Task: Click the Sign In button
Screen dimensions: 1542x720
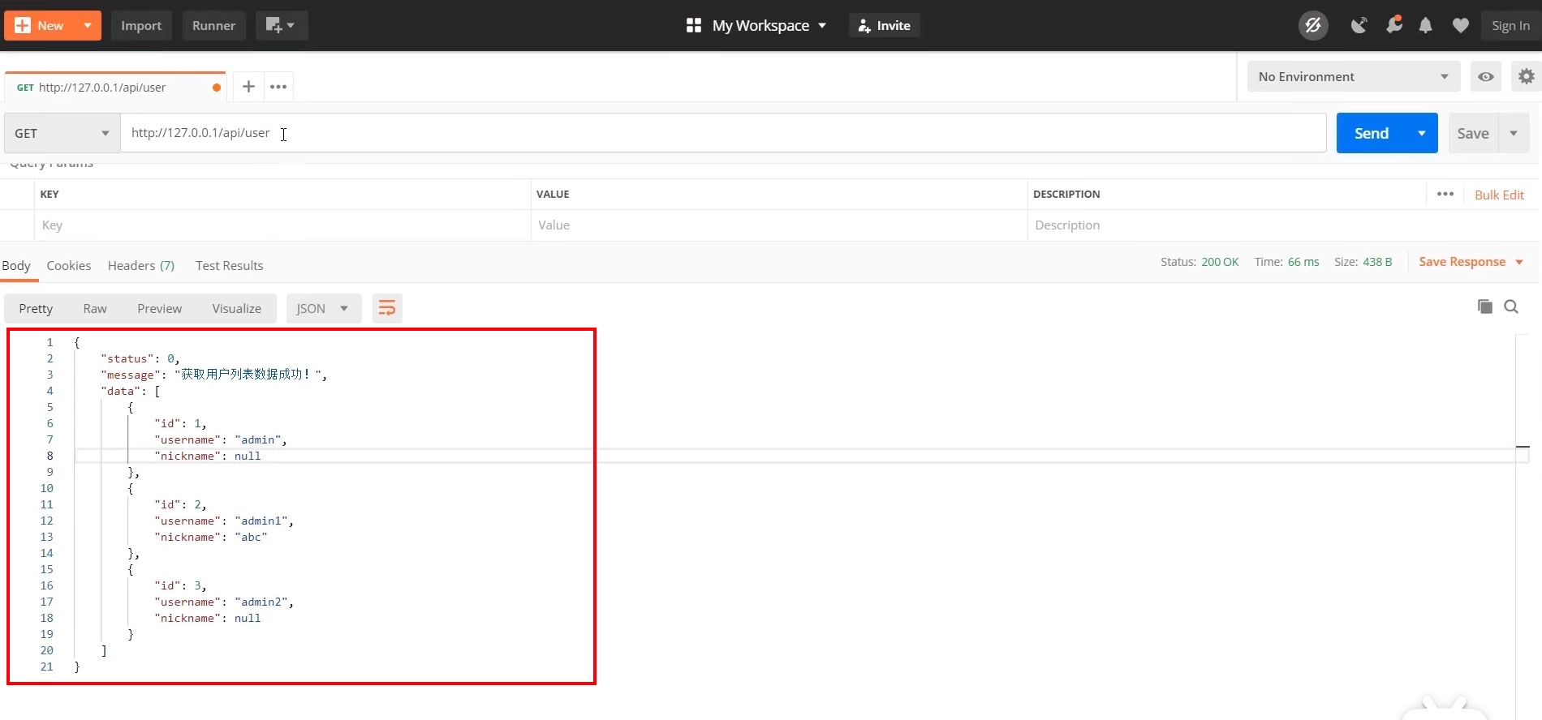Action: 1510,26
